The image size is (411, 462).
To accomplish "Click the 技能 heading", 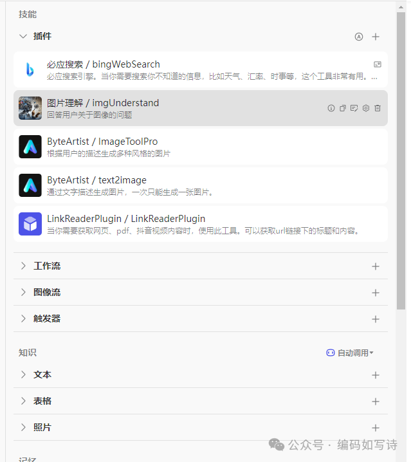I will [x=28, y=14].
